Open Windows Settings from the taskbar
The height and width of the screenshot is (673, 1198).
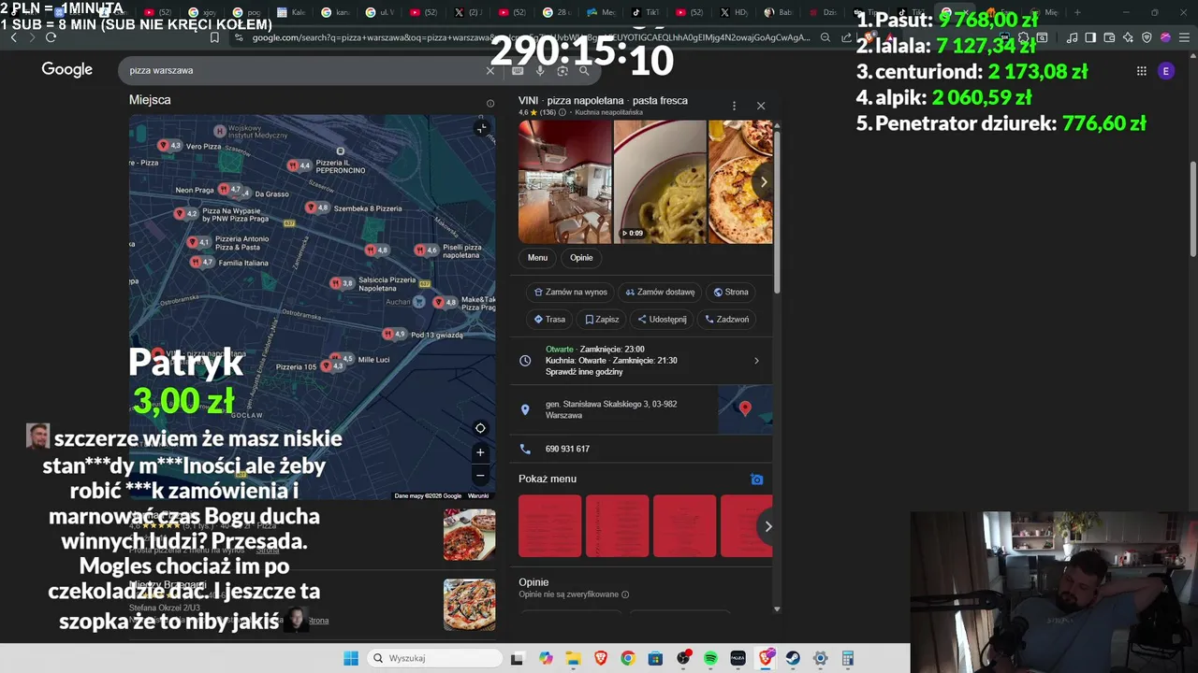click(820, 658)
